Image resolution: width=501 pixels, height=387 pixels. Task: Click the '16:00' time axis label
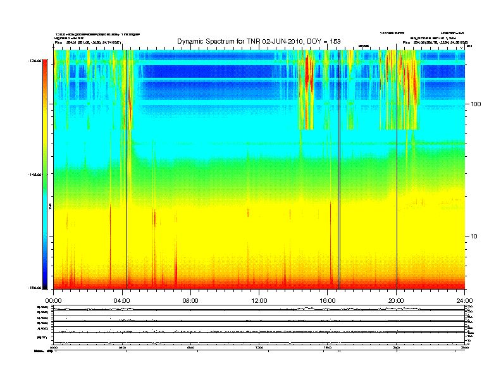328,301
